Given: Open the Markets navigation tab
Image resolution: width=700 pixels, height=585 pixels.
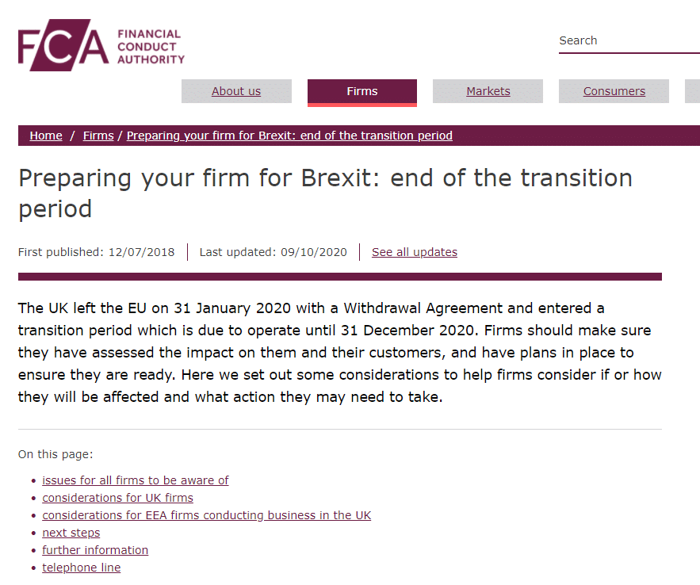Looking at the screenshot, I should pos(488,91).
